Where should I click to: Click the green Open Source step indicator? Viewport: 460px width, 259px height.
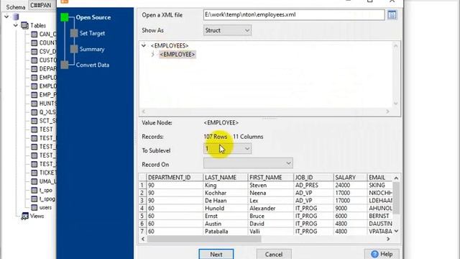click(65, 17)
